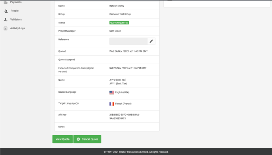
Task: Open the Payments menu item
Action: click(16, 2)
